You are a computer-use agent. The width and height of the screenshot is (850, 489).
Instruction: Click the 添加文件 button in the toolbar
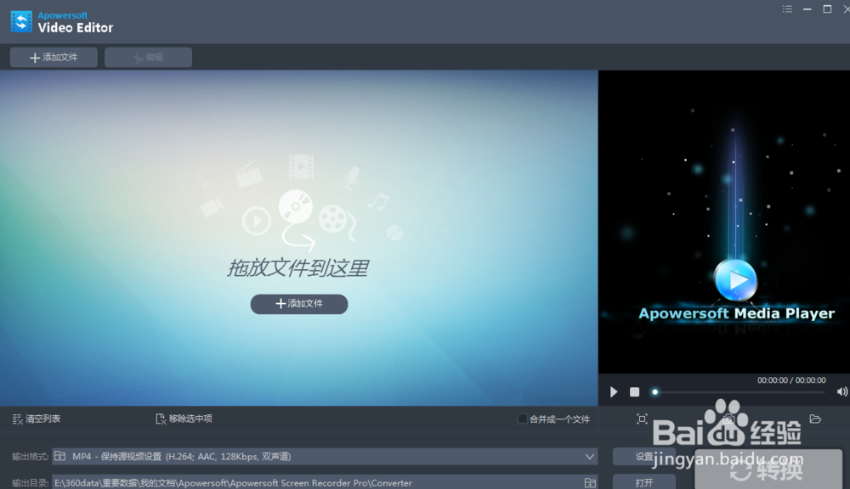[x=52, y=57]
